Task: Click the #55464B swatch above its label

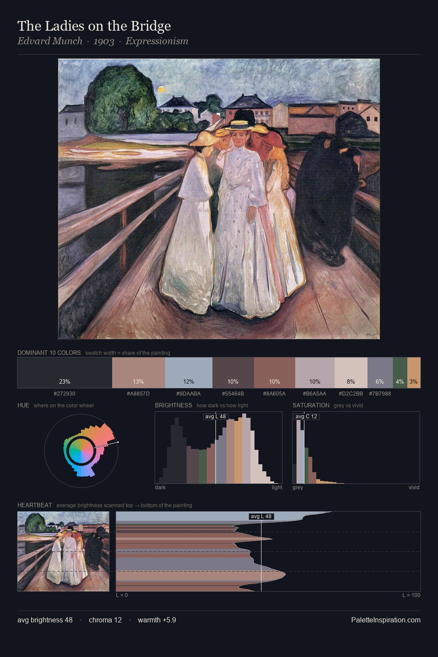Action: tap(233, 373)
